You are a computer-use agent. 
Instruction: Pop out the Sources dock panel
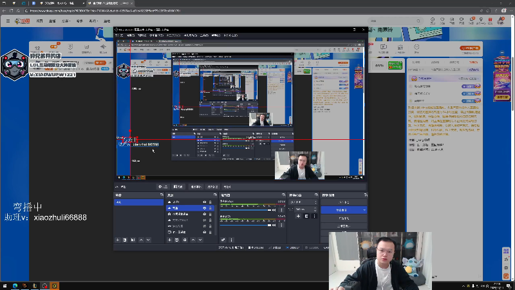coord(215,195)
